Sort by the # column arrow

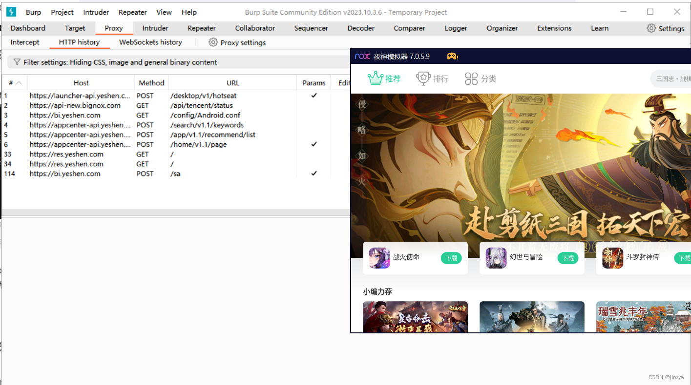pos(19,83)
